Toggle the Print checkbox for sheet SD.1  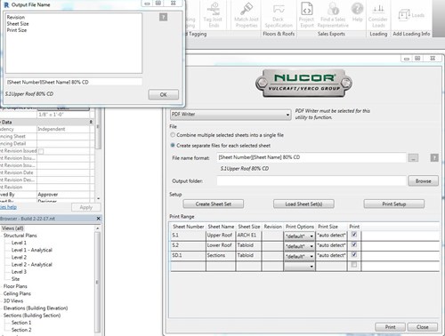point(354,255)
